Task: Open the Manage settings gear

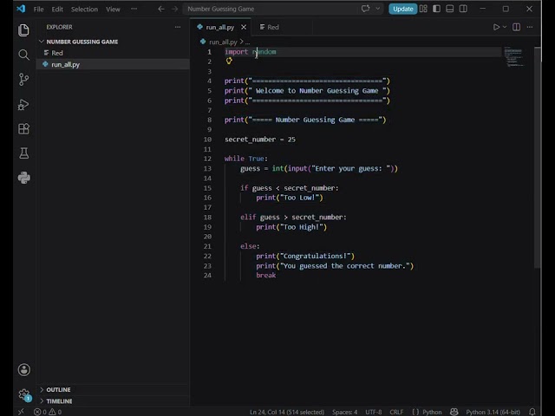Action: tap(23, 394)
